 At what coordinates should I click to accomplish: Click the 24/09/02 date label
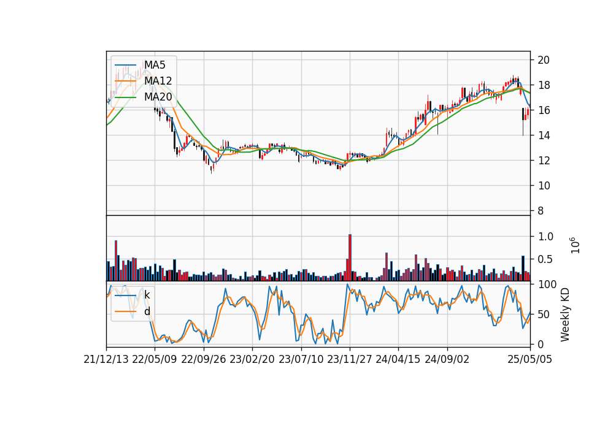click(x=447, y=359)
